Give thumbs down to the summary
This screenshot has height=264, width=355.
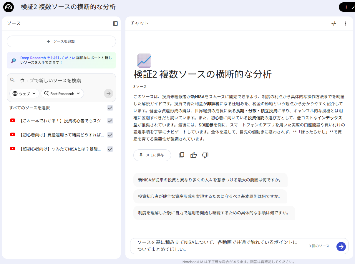[x=205, y=155]
